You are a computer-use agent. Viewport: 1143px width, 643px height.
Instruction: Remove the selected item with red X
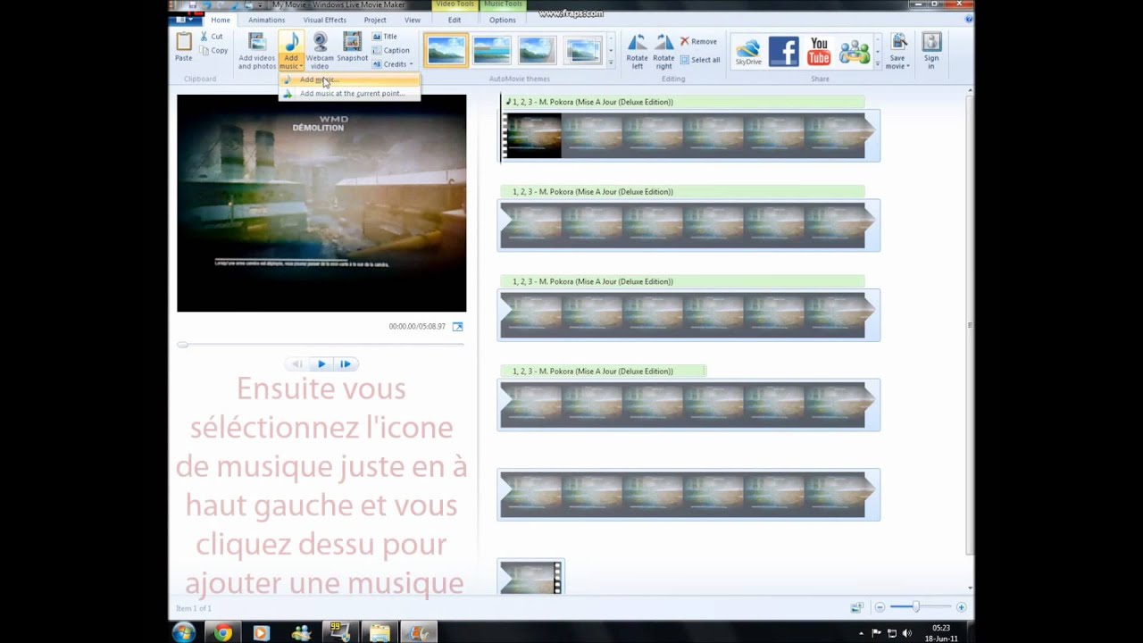point(698,41)
